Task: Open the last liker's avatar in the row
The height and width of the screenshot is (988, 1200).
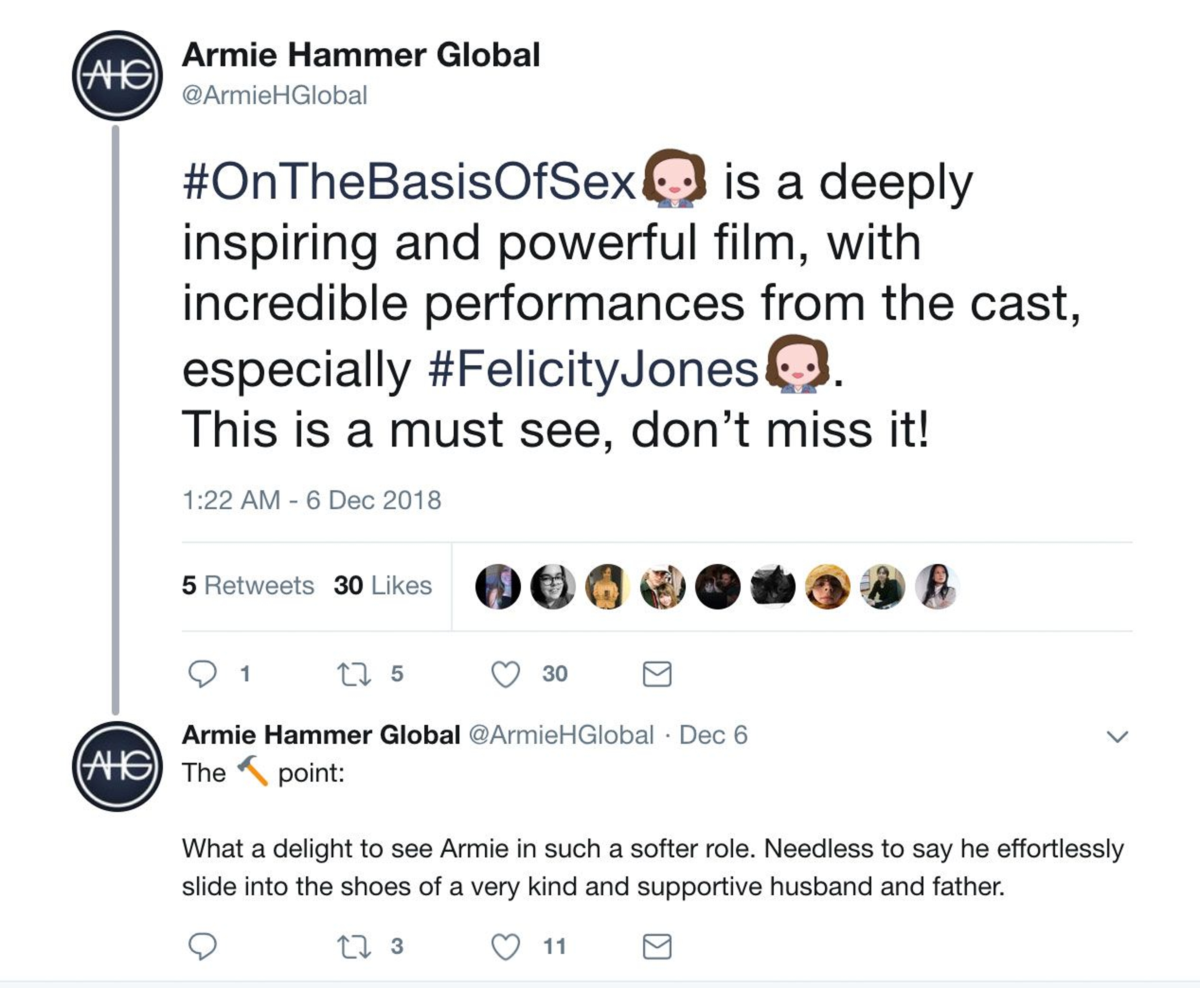Action: [937, 586]
